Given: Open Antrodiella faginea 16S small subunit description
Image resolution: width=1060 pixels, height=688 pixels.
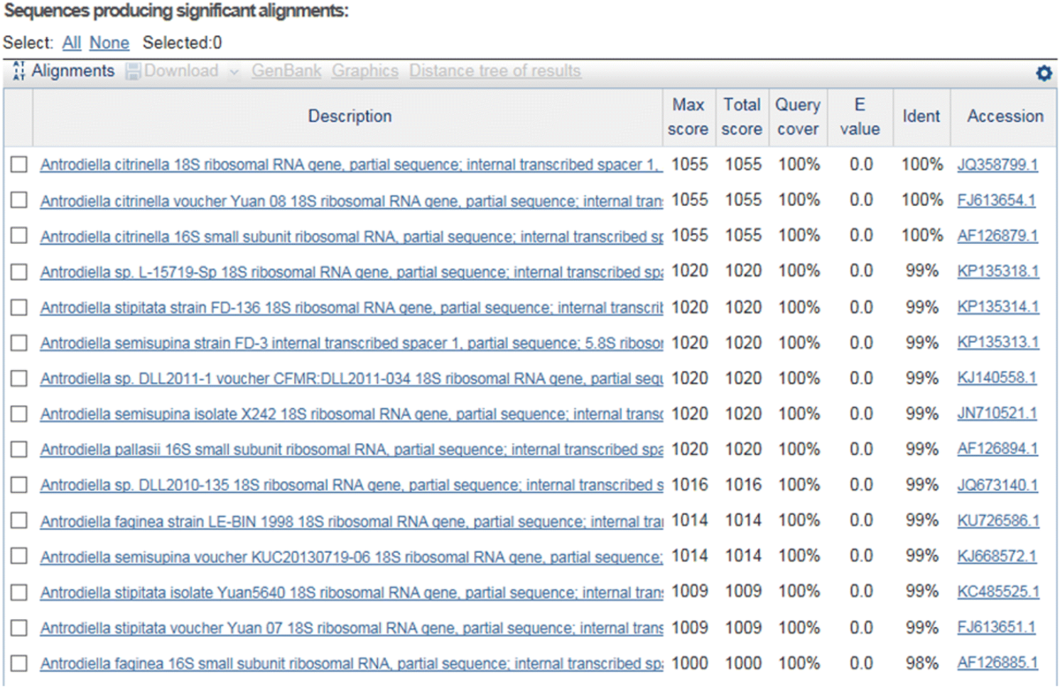Looking at the screenshot, I should tap(352, 663).
